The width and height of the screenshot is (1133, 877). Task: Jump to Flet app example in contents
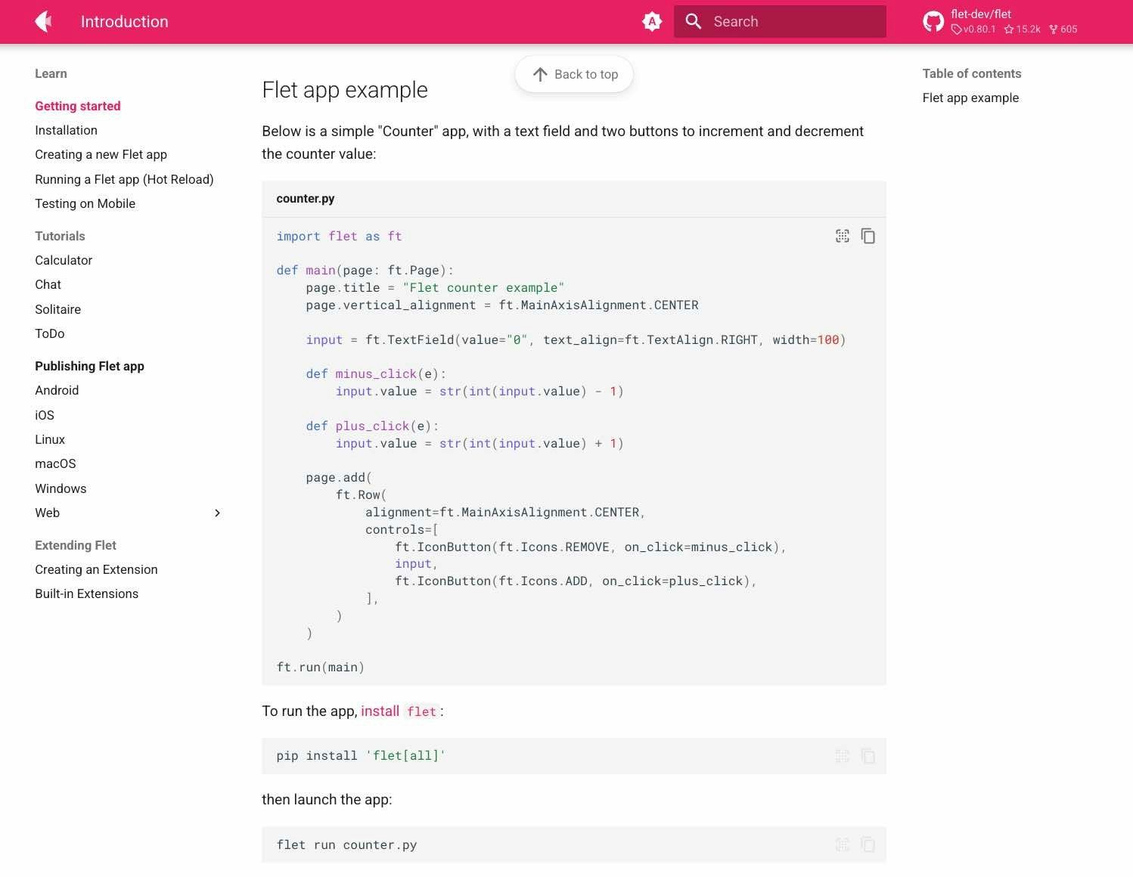(x=970, y=98)
